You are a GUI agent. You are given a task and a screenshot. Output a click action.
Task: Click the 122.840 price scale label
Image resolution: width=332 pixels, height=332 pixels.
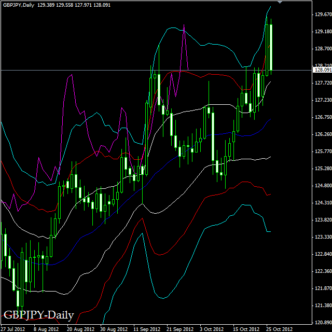pyautogui.click(x=323, y=254)
